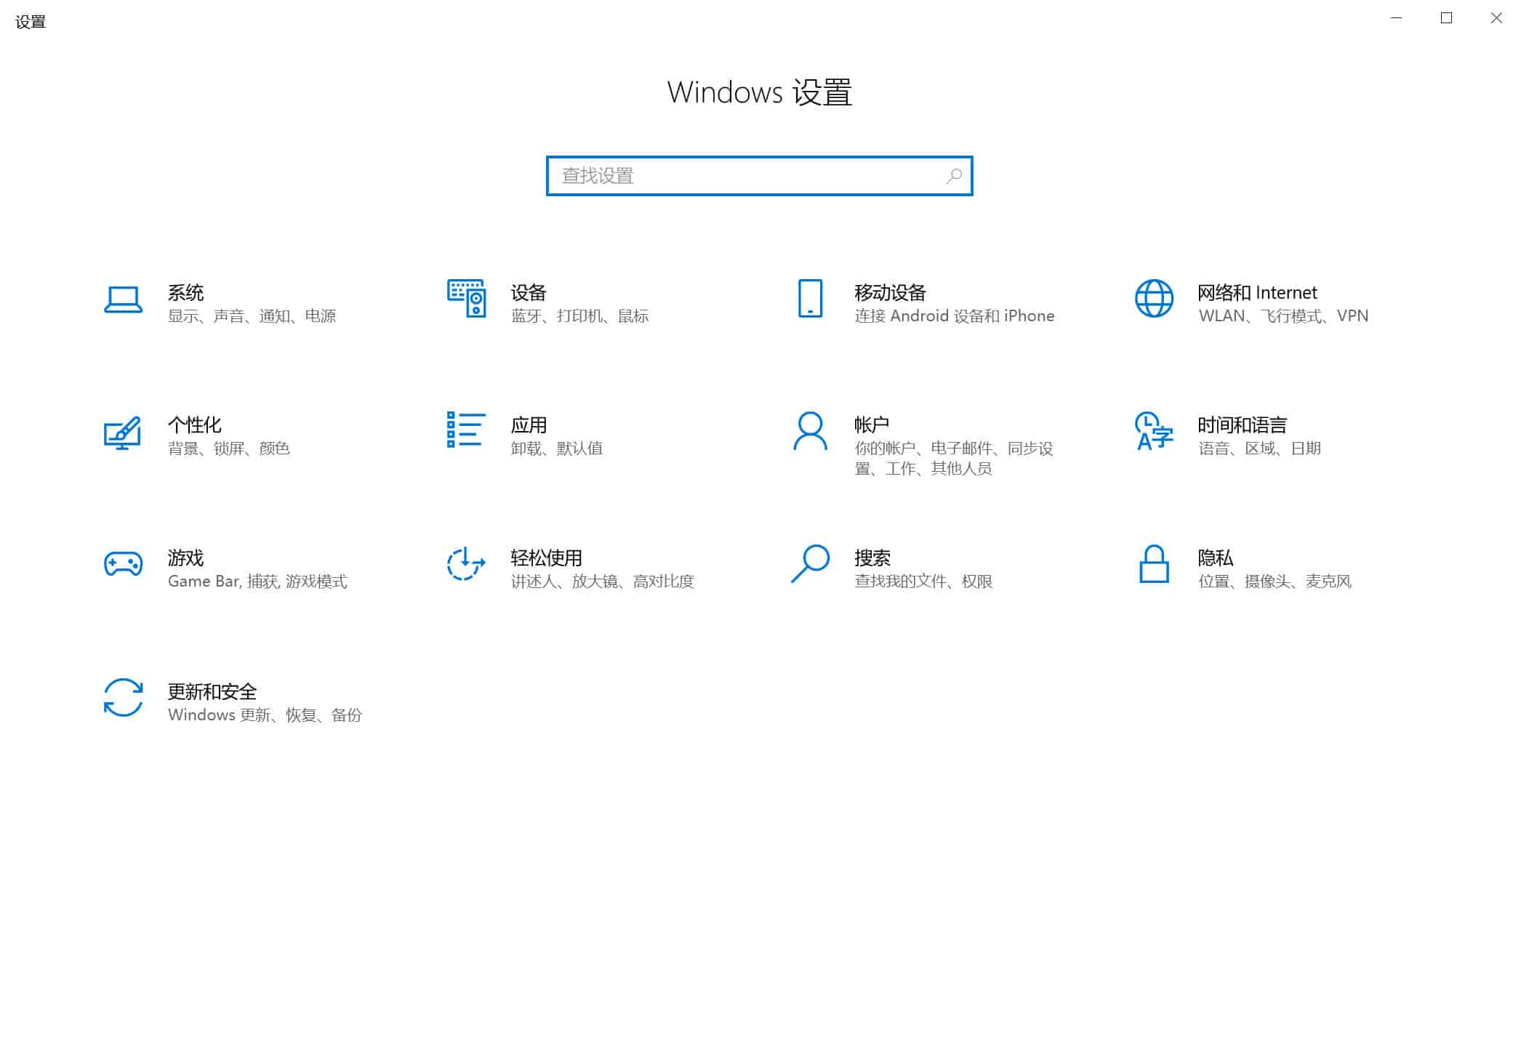Click the text 连接 Android 设备和 iPhone
Image resolution: width=1513 pixels, height=1038 pixels.
tap(954, 316)
